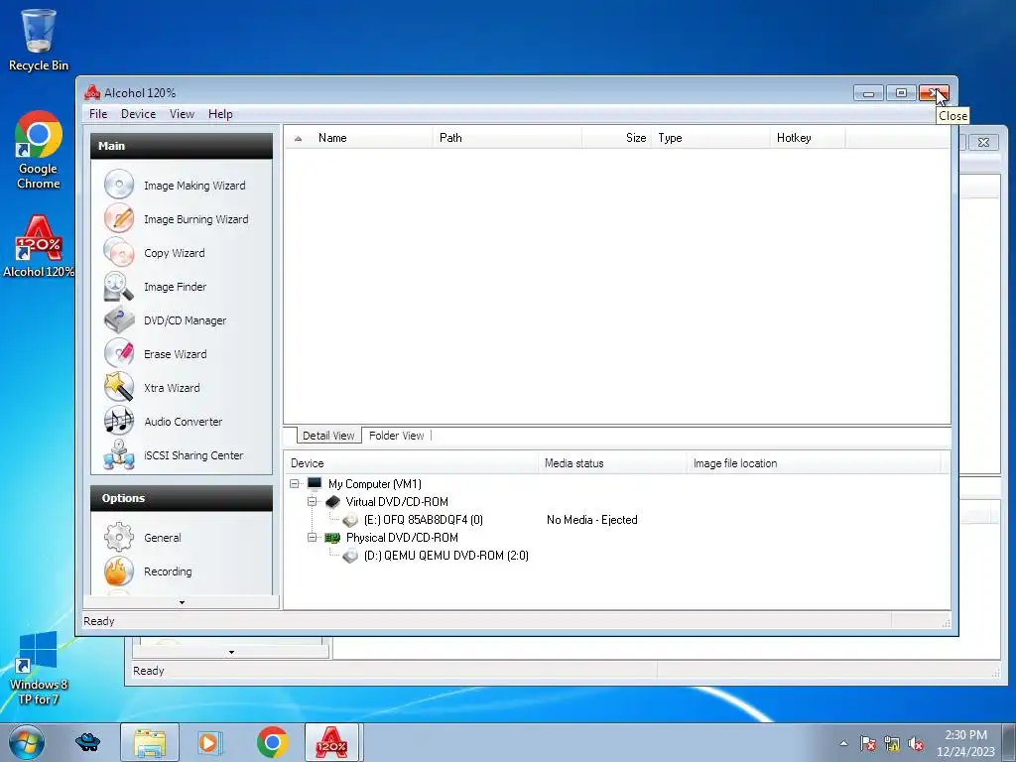
Task: Click the Virtual DVD/CD-ROM chip icon
Action: click(x=332, y=501)
